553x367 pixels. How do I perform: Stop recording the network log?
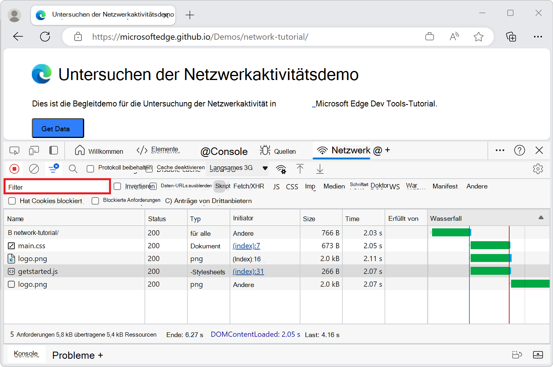tap(15, 169)
